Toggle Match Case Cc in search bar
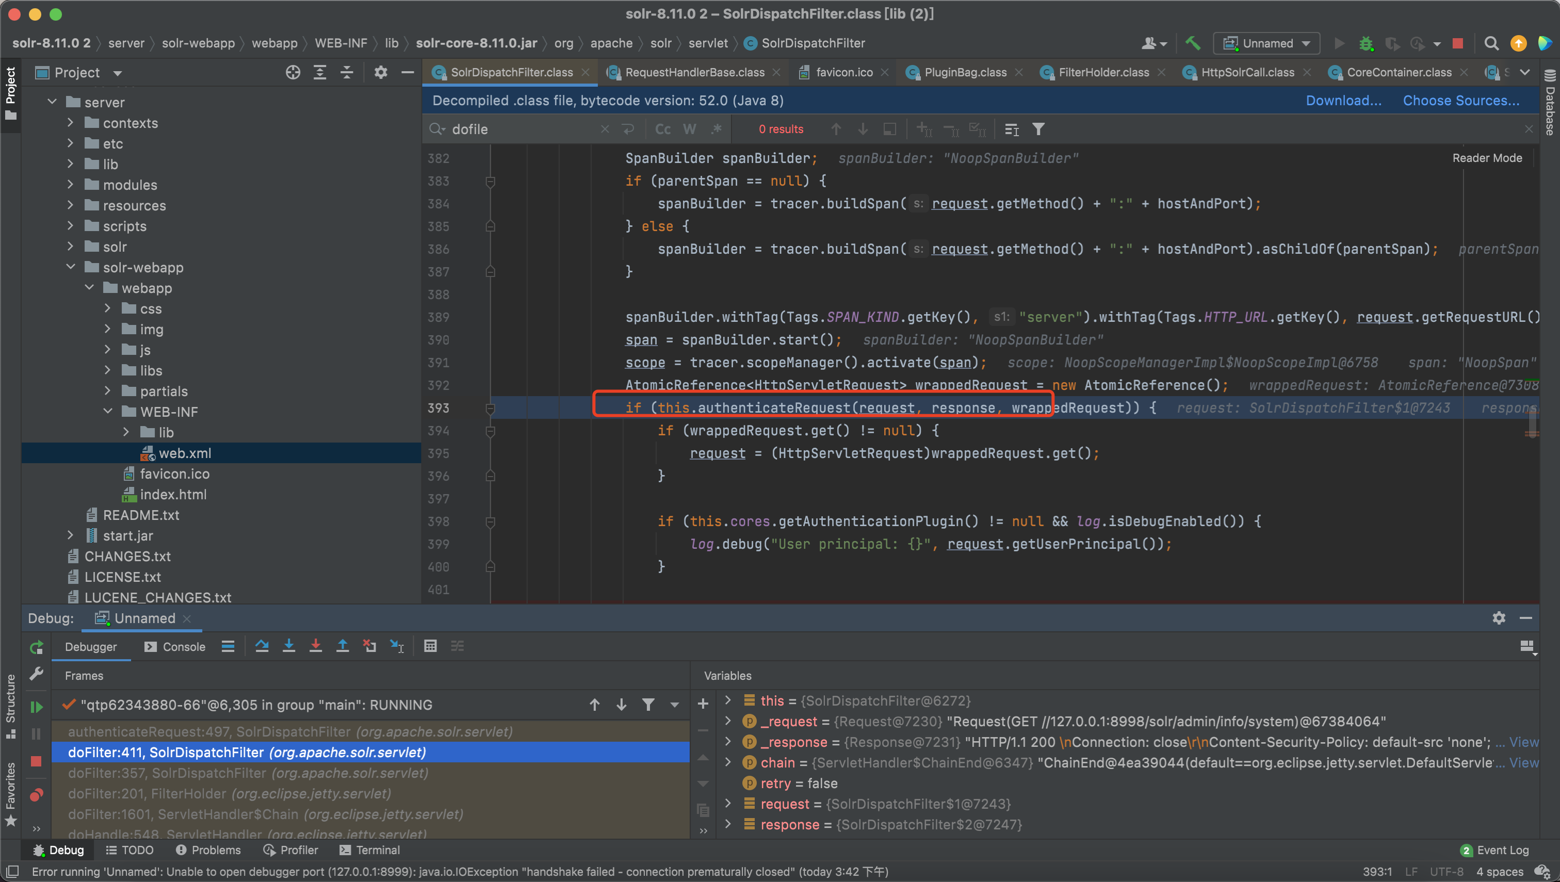Viewport: 1560px width, 882px height. [x=663, y=129]
